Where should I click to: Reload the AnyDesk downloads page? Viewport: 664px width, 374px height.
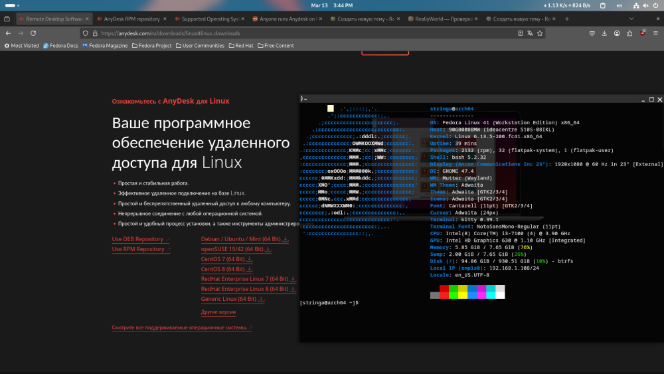tap(33, 33)
